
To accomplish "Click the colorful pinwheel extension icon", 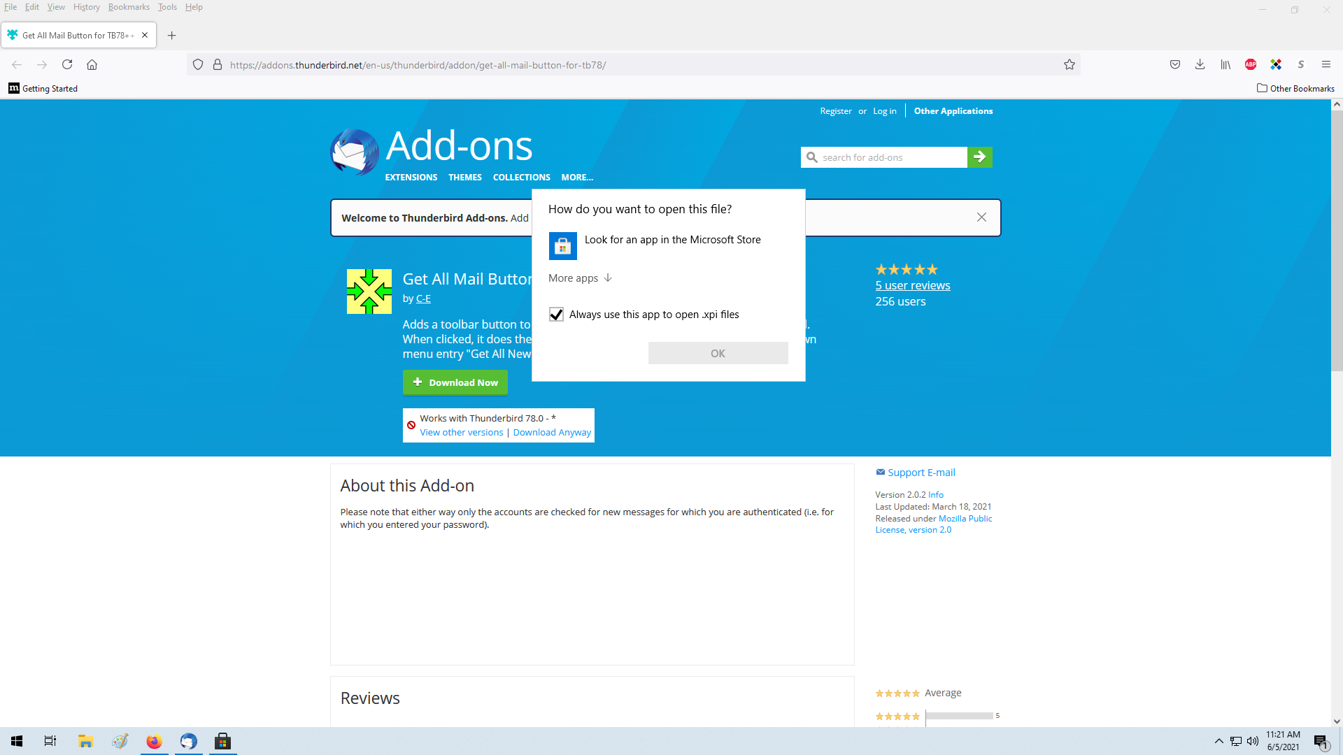I will click(x=1276, y=64).
